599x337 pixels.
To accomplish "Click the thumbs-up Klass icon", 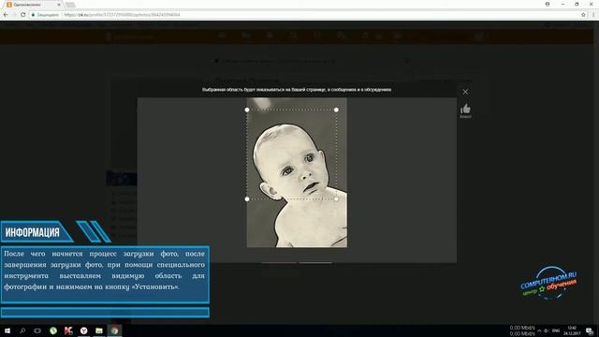I will click(x=465, y=109).
